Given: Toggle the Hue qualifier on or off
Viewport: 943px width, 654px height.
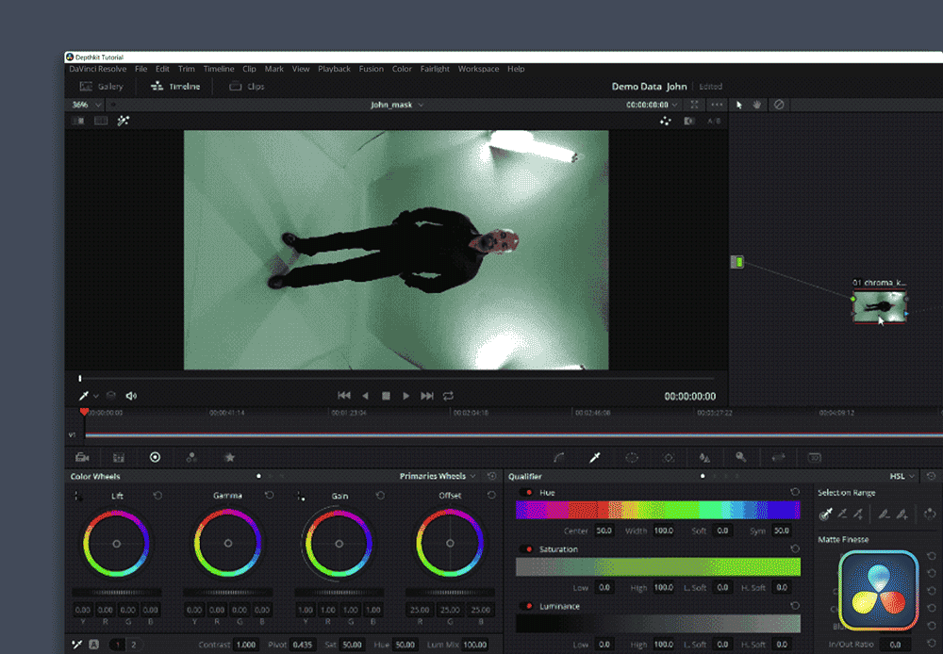Looking at the screenshot, I should click(527, 493).
